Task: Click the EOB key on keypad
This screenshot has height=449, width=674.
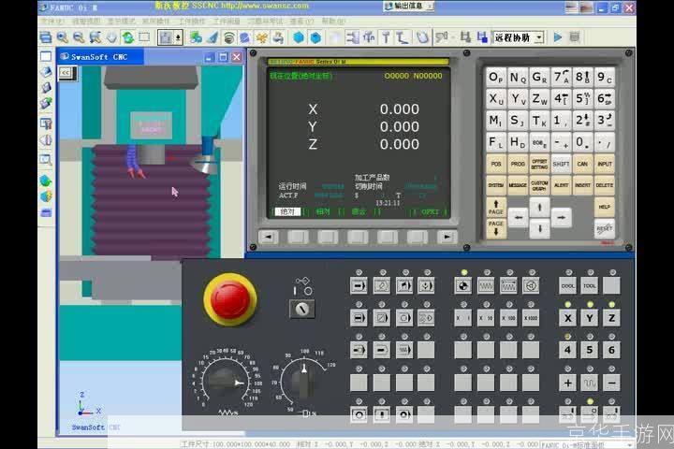Action: (539, 142)
